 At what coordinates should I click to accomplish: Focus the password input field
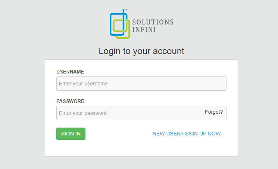127,113
